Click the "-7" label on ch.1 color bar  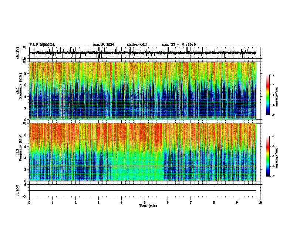pyautogui.click(x=273, y=115)
